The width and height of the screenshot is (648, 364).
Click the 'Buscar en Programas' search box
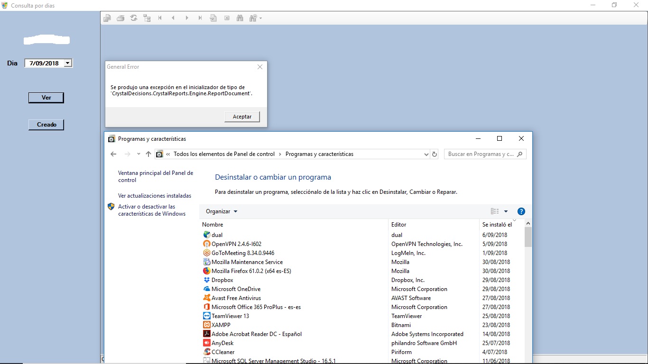point(485,154)
